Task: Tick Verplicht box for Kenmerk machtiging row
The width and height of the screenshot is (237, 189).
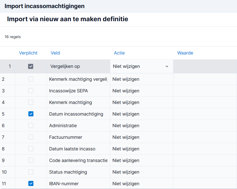Action: (x=31, y=102)
